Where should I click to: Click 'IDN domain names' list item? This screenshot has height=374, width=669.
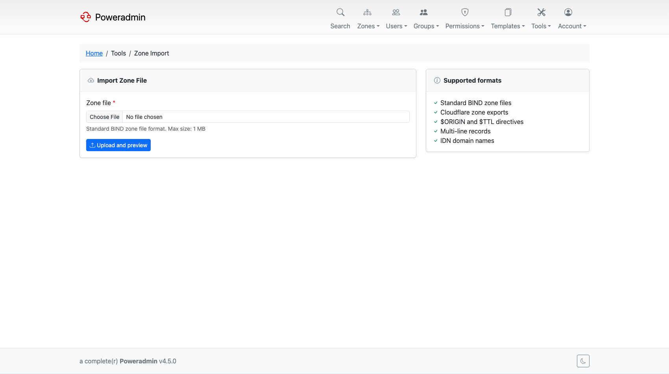coord(467,141)
